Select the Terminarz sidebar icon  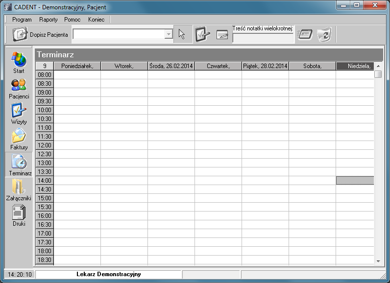(x=19, y=164)
